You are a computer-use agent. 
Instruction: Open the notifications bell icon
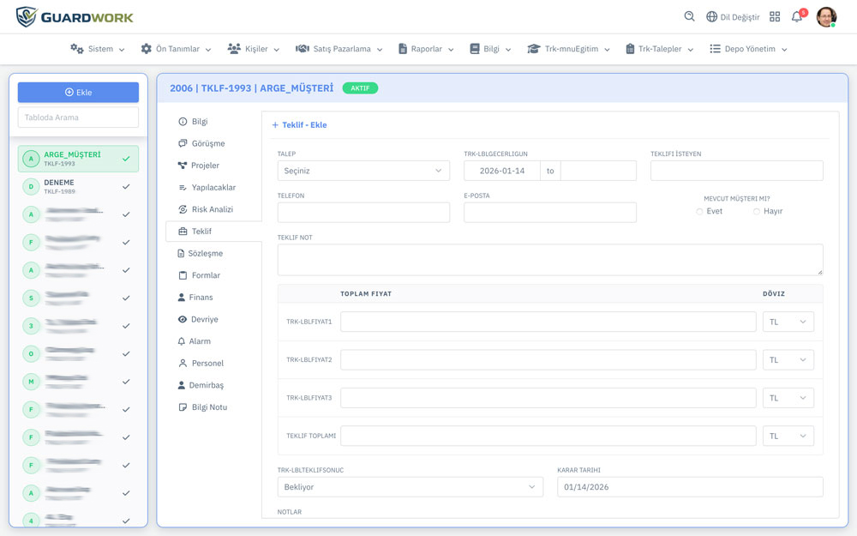pyautogui.click(x=797, y=16)
